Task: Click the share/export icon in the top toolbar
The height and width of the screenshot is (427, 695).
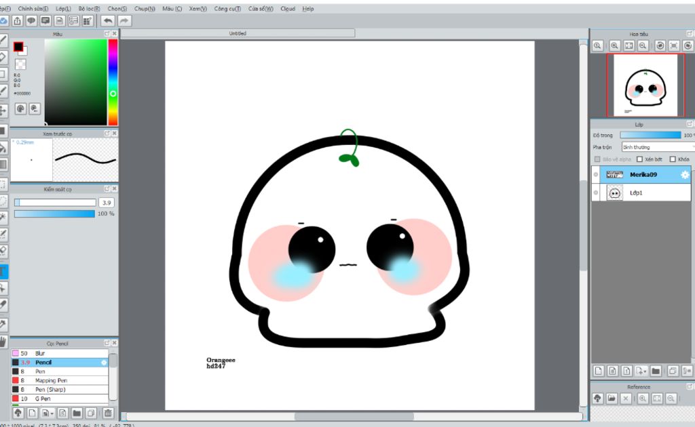Action: click(17, 21)
